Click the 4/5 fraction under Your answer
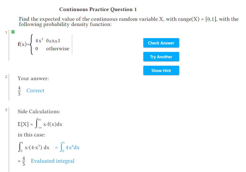Image resolution: width=246 pixels, height=172 pixels. (x=19, y=91)
